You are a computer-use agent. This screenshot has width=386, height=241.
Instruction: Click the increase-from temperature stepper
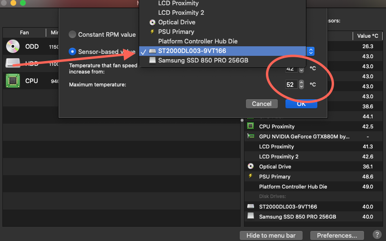(301, 70)
